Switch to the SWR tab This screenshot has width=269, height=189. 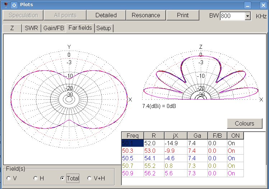pyautogui.click(x=31, y=28)
